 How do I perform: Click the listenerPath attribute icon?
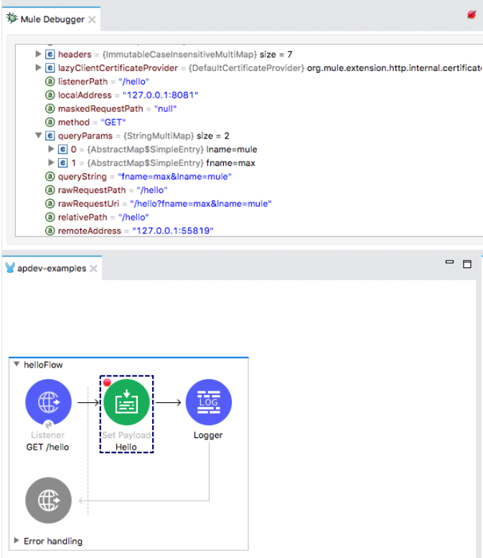[50, 81]
